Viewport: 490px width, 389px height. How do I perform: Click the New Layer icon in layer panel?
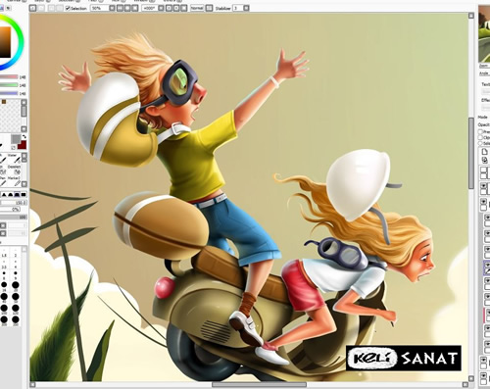(x=485, y=152)
